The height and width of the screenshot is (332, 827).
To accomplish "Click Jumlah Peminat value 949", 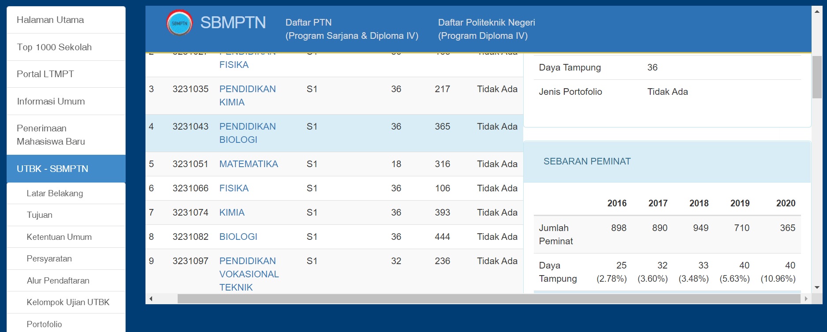I will pos(700,228).
